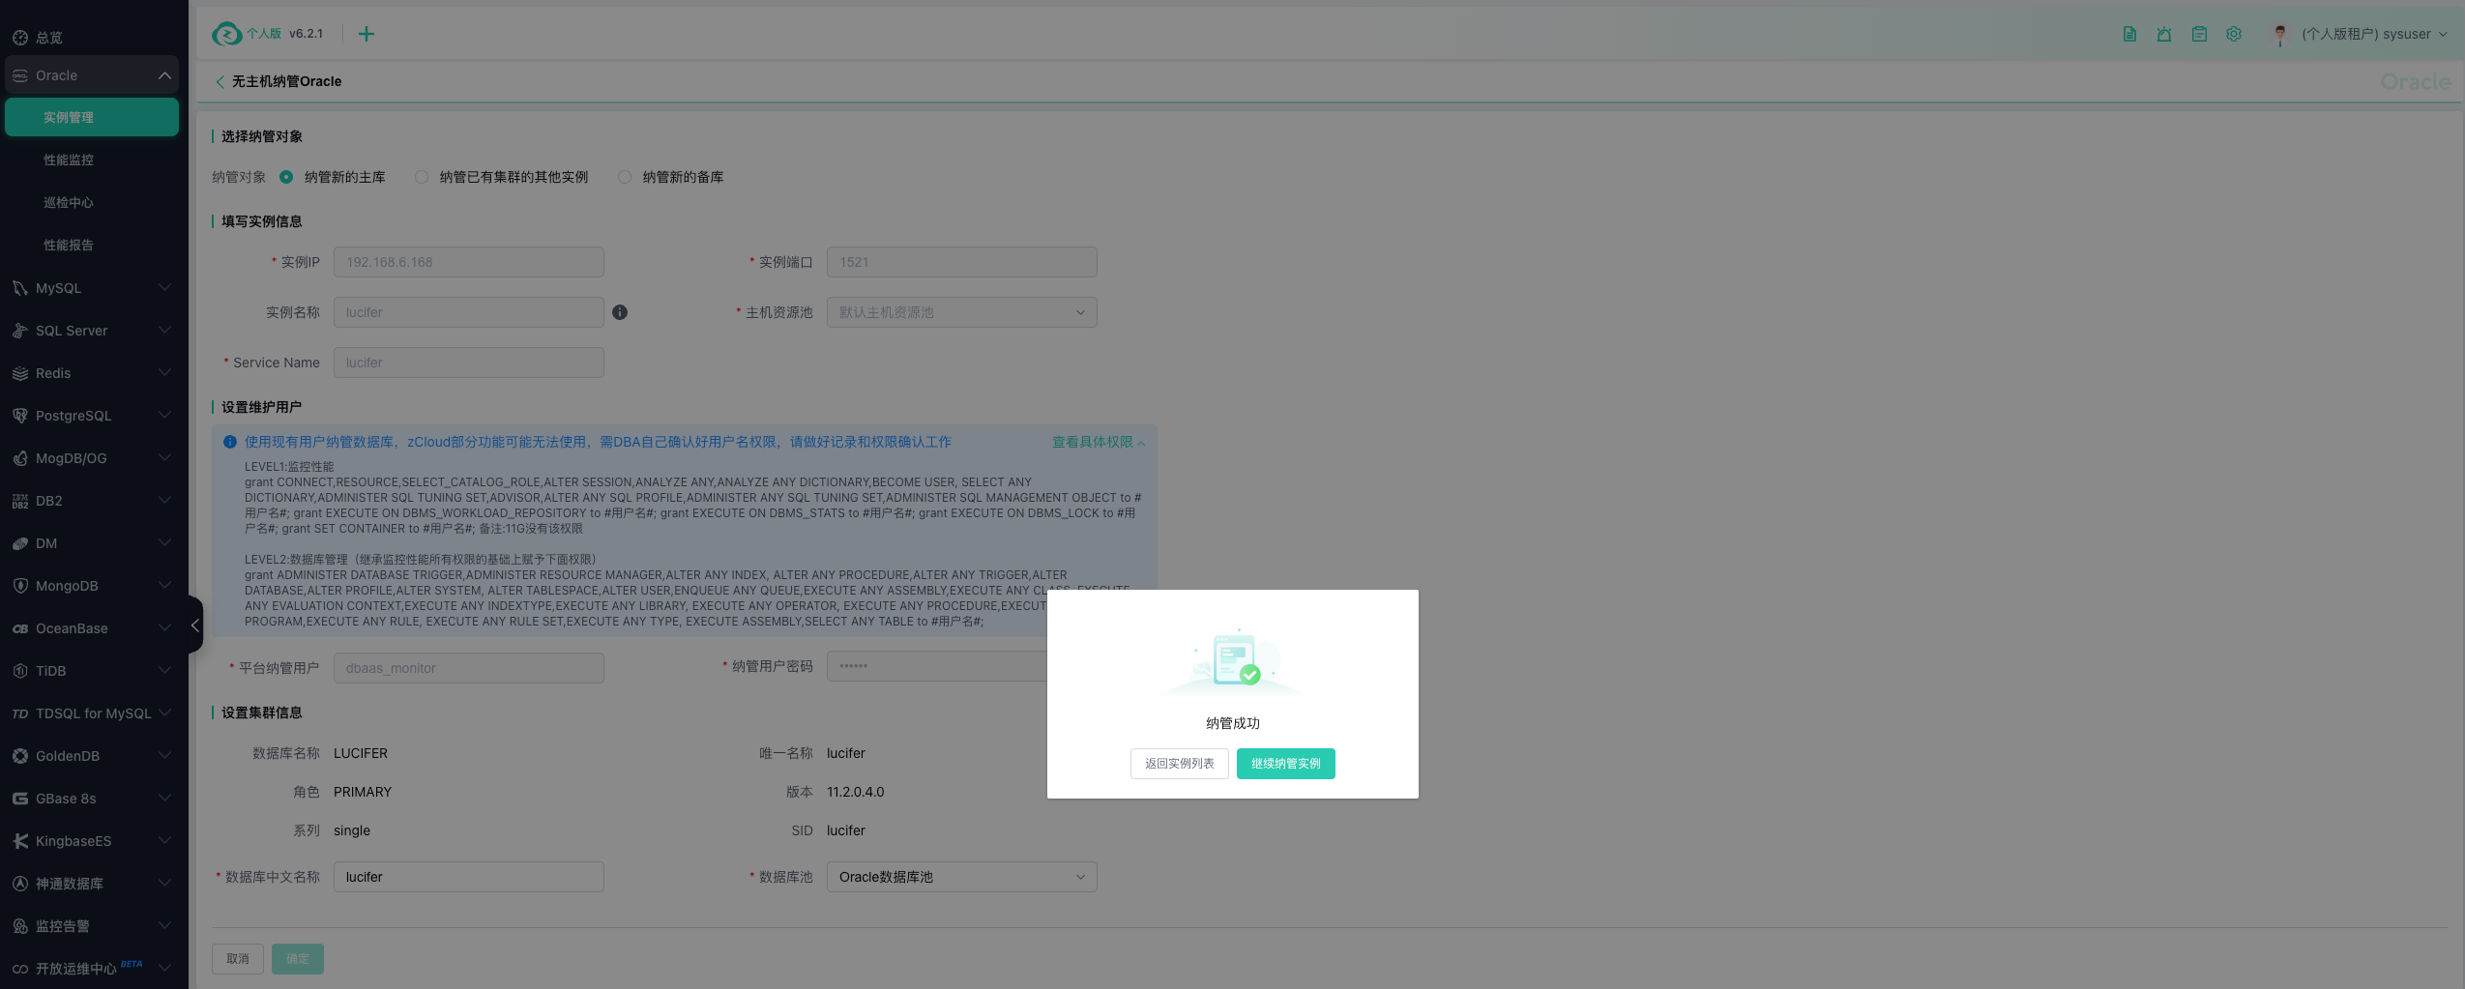Click the OceanBase icon
The height and width of the screenshot is (989, 2465).
pos(20,628)
